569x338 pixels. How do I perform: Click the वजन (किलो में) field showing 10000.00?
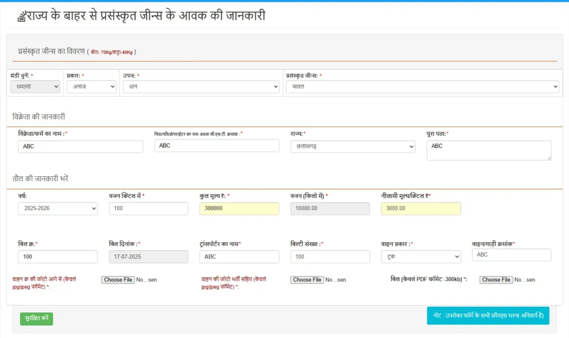click(330, 208)
